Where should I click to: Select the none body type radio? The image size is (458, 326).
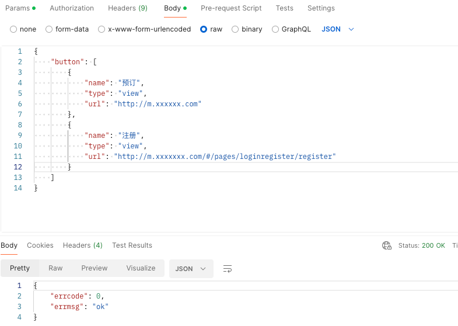pos(13,29)
